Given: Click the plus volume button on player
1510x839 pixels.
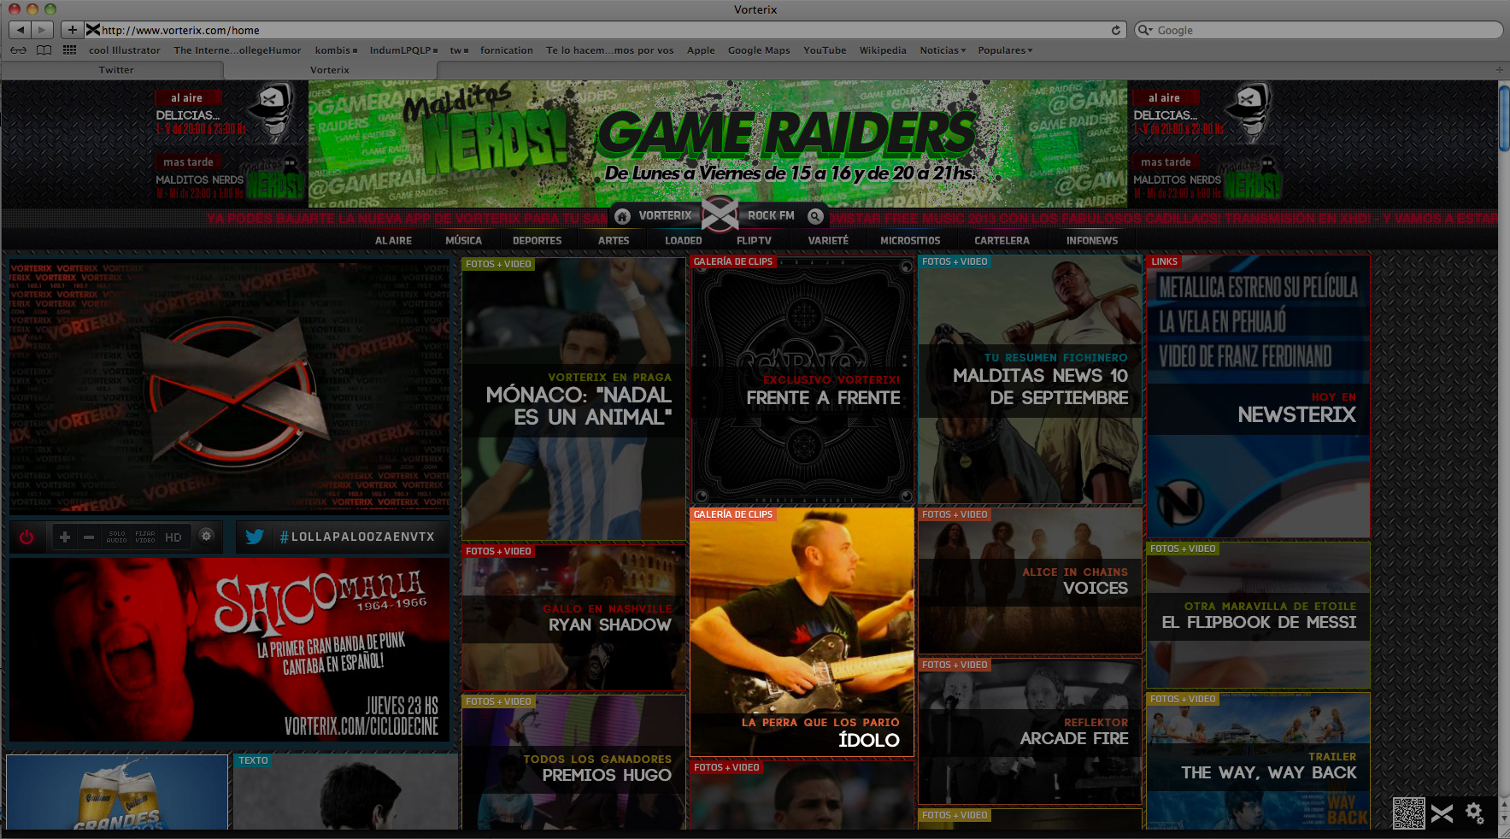Looking at the screenshot, I should (65, 537).
